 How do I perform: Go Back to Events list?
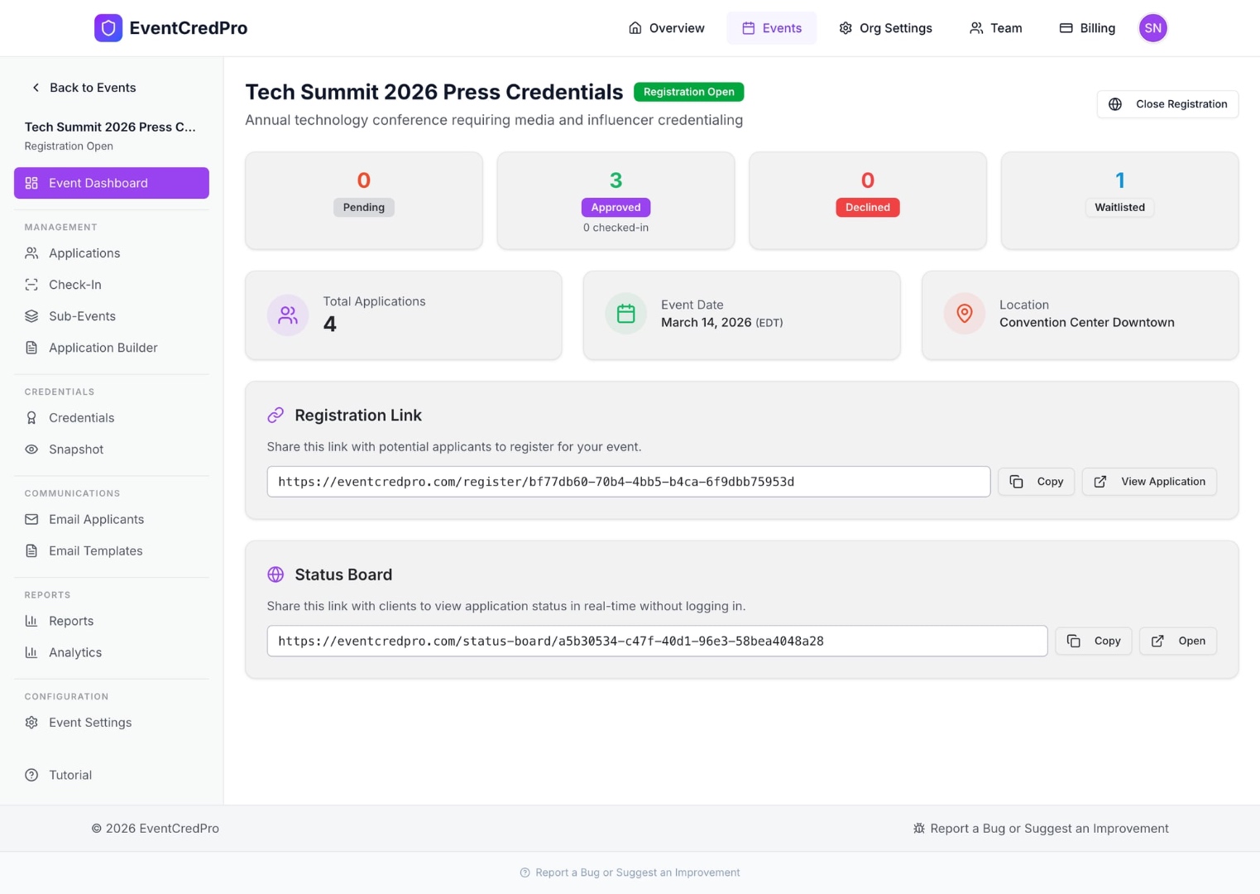83,87
